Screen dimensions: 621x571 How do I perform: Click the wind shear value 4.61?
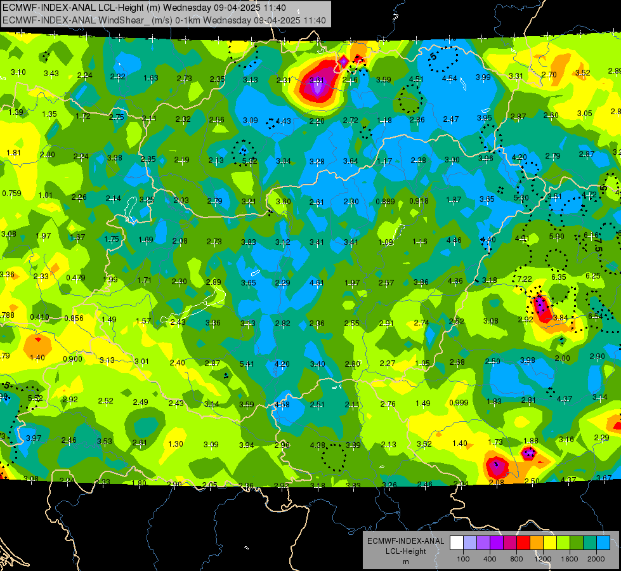click(x=317, y=283)
